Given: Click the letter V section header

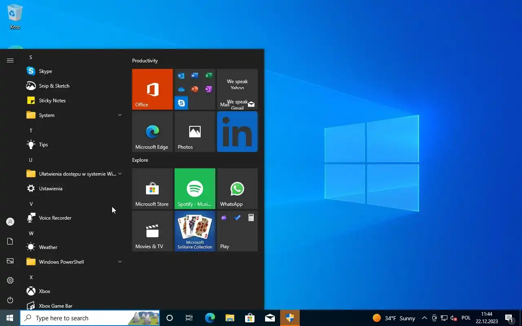Looking at the screenshot, I should point(31,204).
